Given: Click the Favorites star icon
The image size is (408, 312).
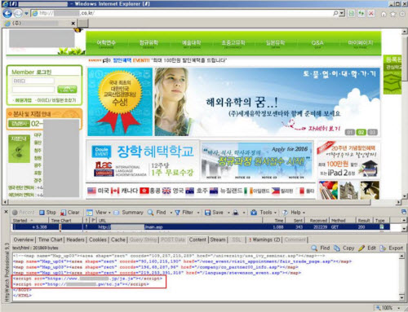Looking at the screenshot, I should click(392, 14).
